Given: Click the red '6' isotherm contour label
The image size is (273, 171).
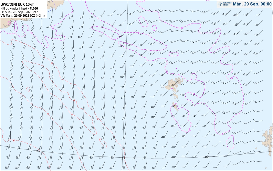Looking at the screenshot, I should (14, 140).
